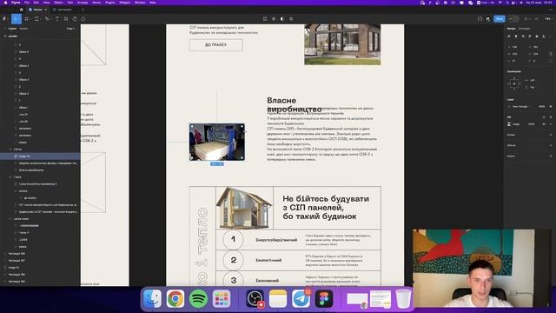
Task: Add a Stroke with plus button
Action: 551,135
